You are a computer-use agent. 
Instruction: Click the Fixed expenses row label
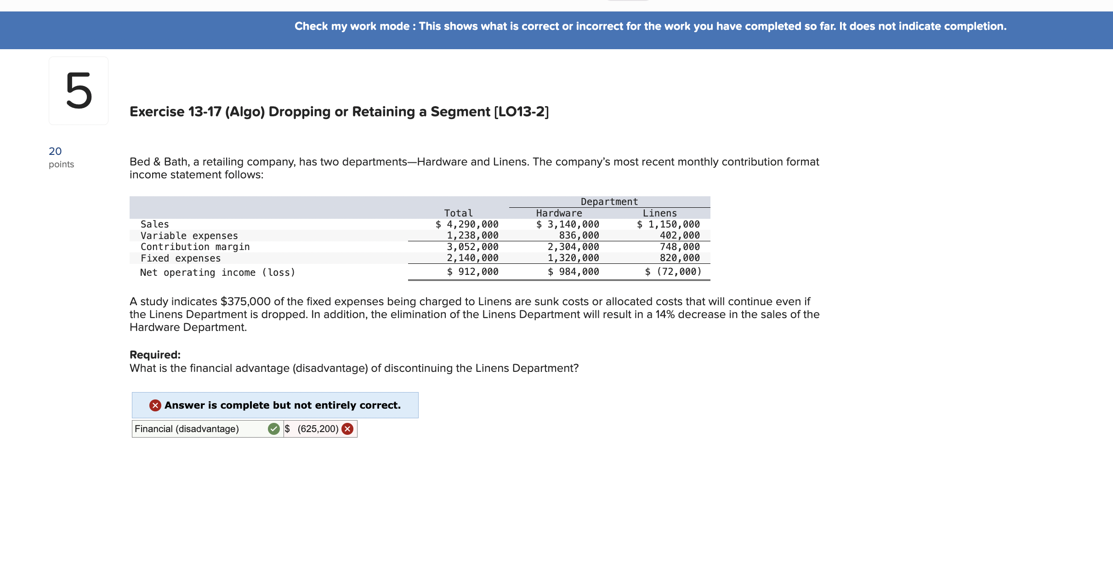click(181, 258)
